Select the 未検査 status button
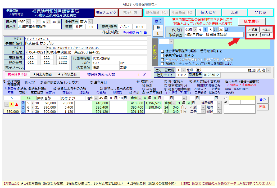This screenshot has width=277, height=188. (253, 29)
